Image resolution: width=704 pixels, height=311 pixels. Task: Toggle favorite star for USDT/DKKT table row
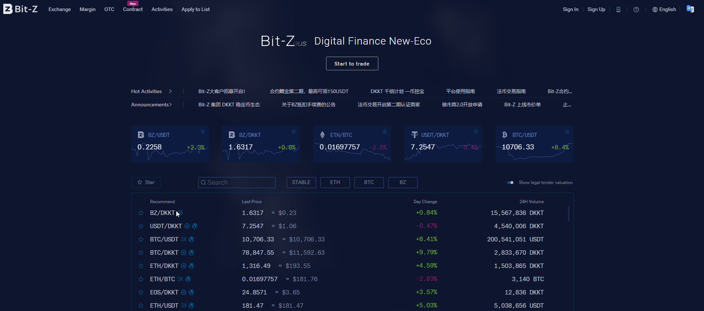pyautogui.click(x=141, y=226)
